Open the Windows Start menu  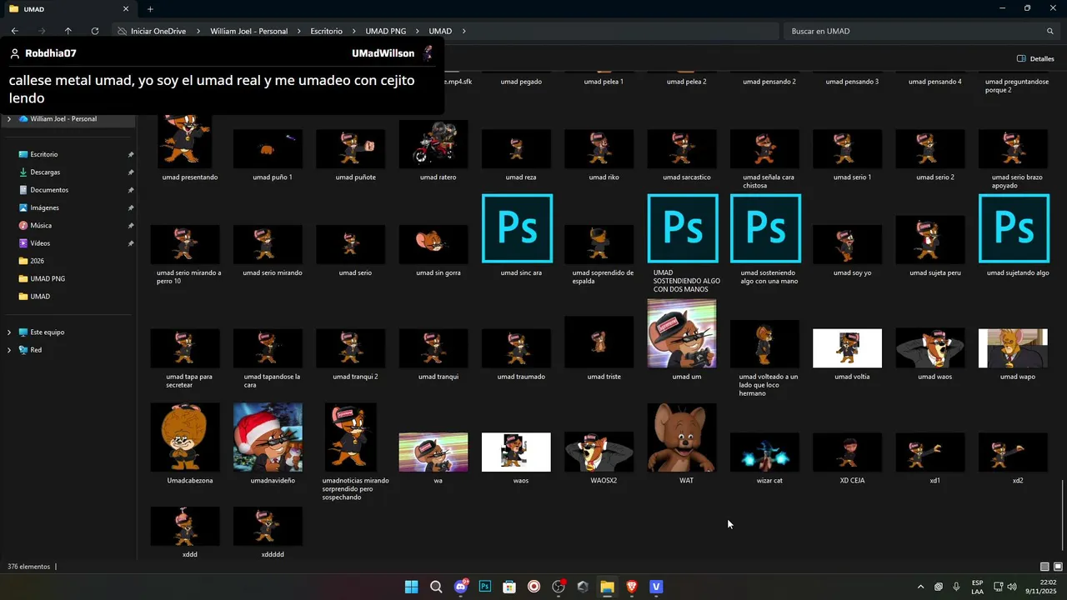tap(411, 587)
